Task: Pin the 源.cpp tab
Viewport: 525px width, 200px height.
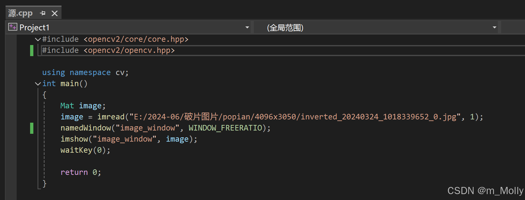Action: tap(43, 13)
